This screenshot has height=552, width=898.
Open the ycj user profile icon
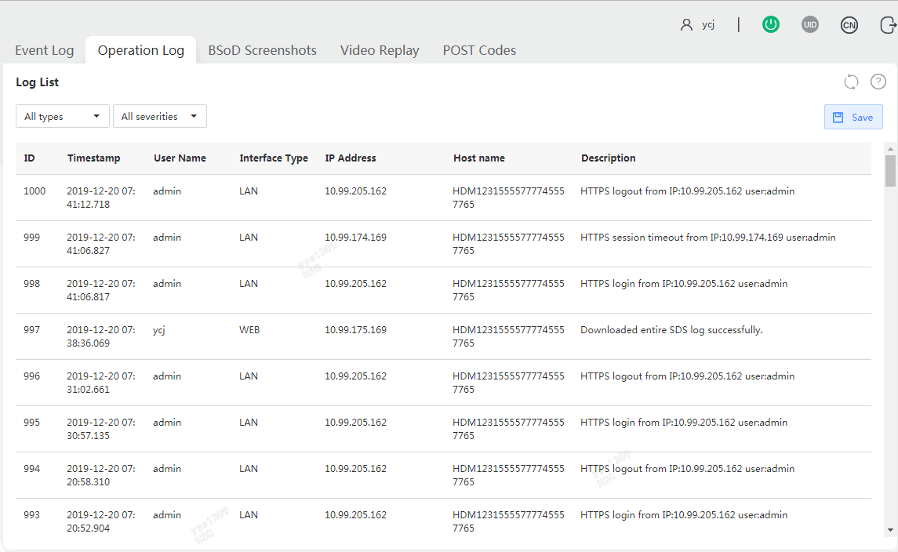[x=686, y=24]
